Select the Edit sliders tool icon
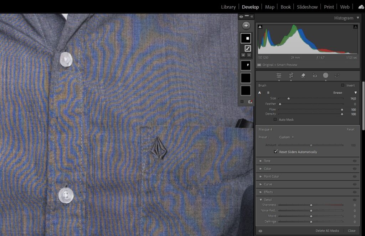The height and width of the screenshot is (236, 365). [279, 75]
